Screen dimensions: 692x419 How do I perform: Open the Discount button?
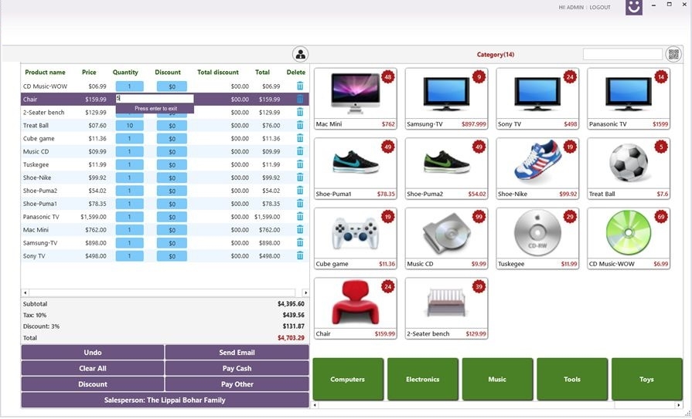93,384
